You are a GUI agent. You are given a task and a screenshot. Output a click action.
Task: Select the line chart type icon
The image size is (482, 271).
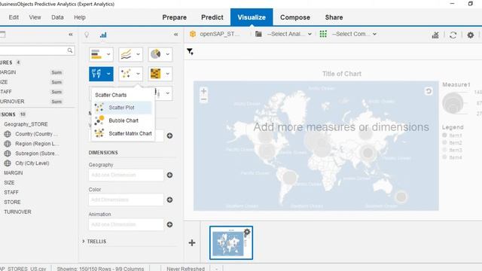(126, 54)
